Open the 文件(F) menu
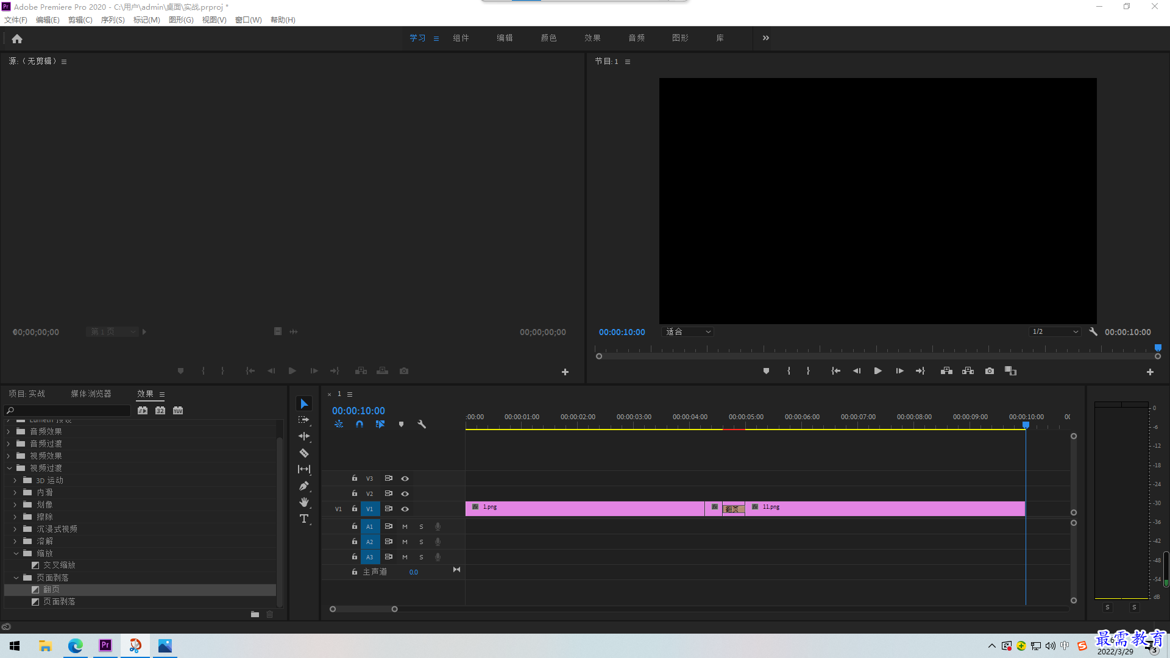Screen dimensions: 1170x658 [16, 19]
